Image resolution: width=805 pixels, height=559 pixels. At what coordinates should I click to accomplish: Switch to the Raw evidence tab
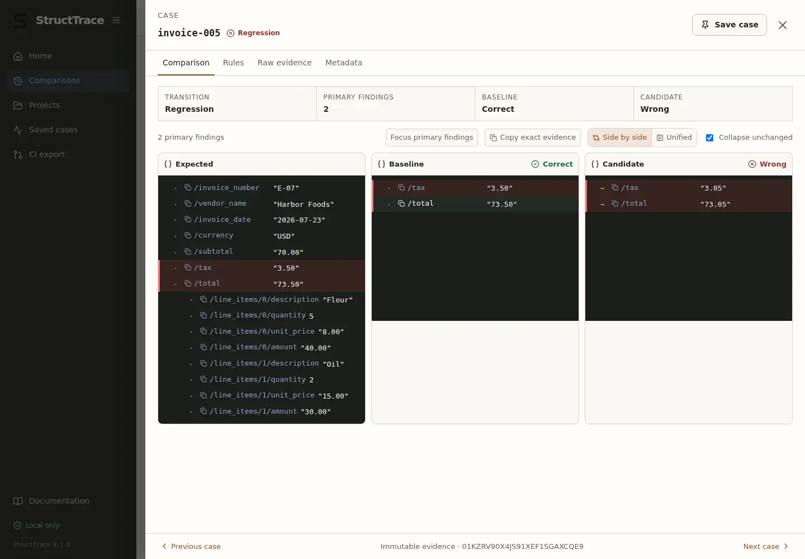(285, 63)
